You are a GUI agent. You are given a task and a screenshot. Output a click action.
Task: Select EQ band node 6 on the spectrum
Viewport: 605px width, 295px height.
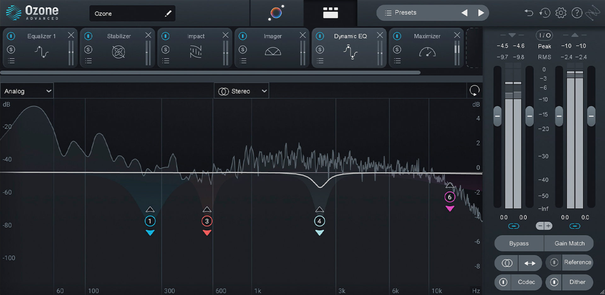pyautogui.click(x=450, y=197)
